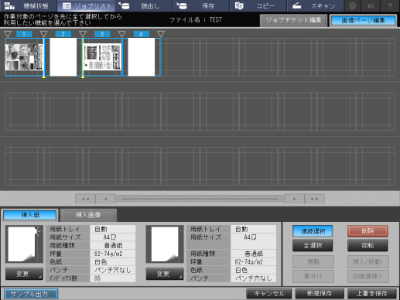400x300 pixels.
Task: Click page number label 1
Action: [24, 34]
